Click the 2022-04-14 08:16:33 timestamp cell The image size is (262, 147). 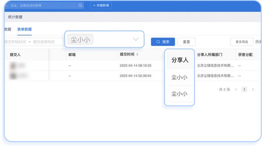pyautogui.click(x=136, y=65)
